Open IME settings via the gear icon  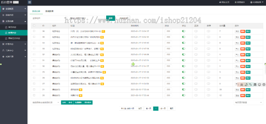click(x=264, y=84)
